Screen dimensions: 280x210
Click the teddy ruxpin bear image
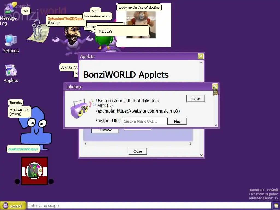[141, 25]
